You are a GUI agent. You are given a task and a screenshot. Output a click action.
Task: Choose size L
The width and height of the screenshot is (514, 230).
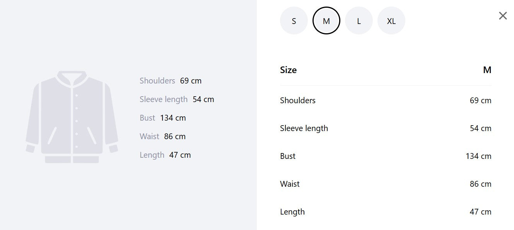coord(359,21)
